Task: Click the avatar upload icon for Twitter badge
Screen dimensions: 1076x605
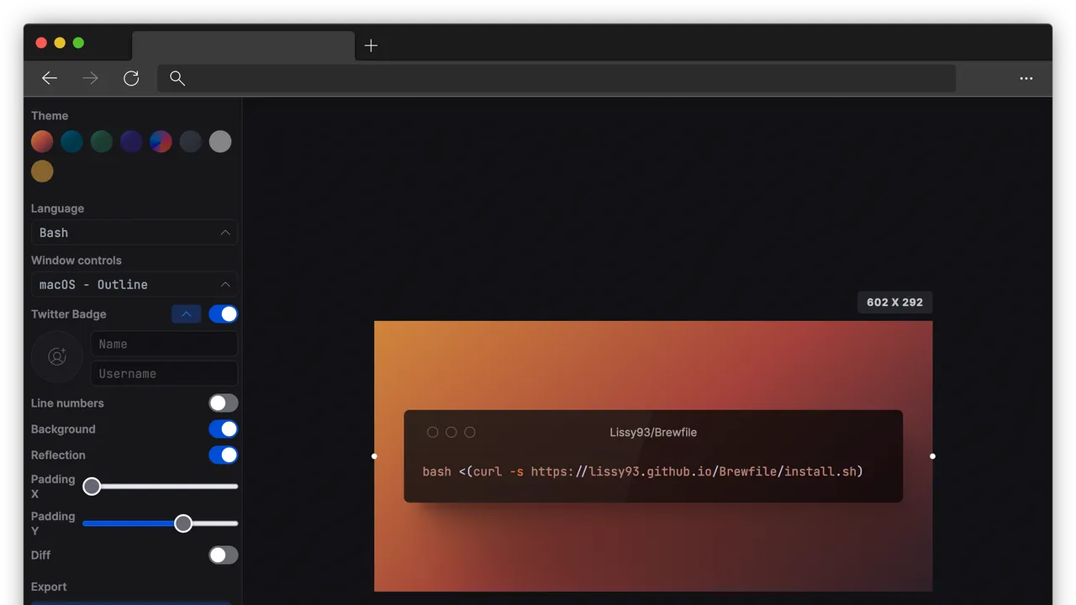Action: (57, 356)
